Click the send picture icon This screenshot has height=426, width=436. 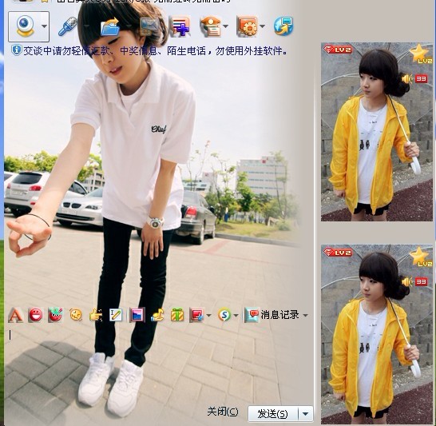pos(137,315)
